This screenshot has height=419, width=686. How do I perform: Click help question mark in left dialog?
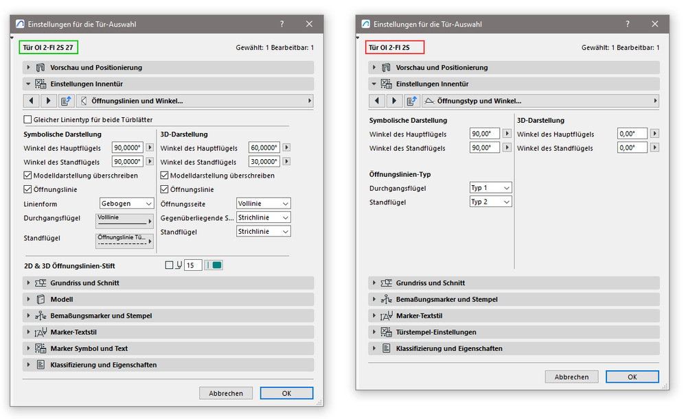click(282, 24)
